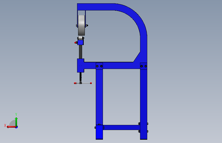Select the large grey upper wheel

[81, 25]
